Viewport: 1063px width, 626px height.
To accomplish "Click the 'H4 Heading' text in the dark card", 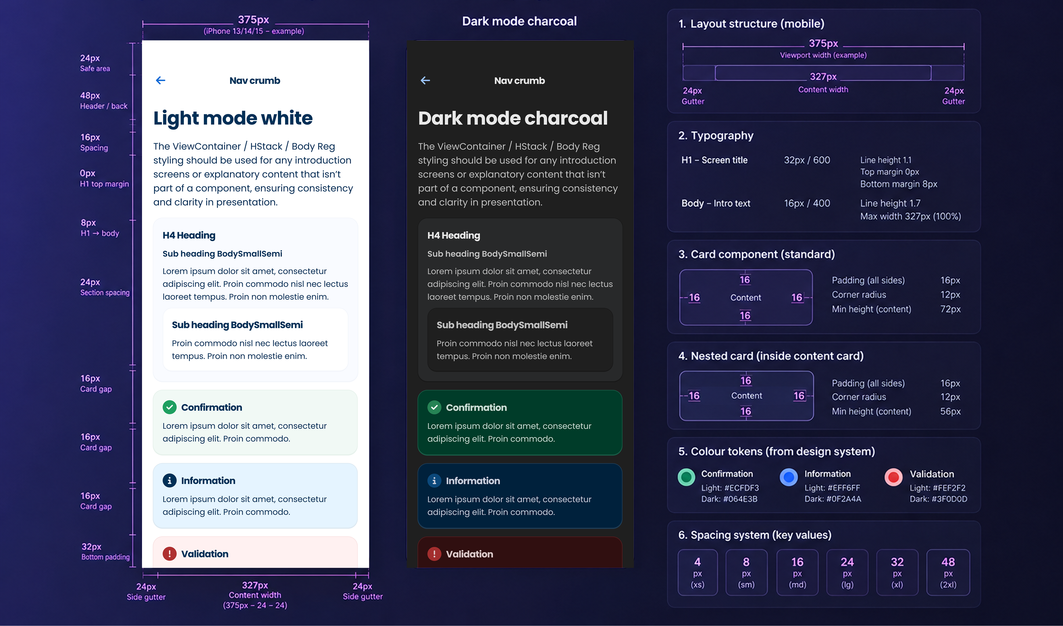I will pos(453,235).
